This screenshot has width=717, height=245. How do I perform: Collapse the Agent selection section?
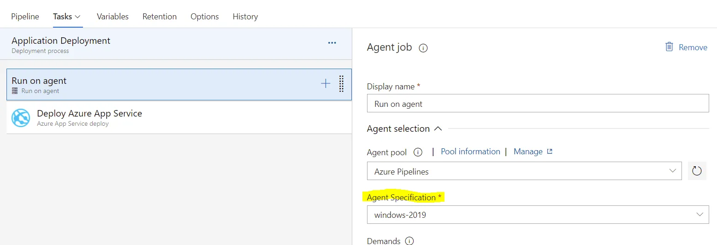pyautogui.click(x=438, y=129)
